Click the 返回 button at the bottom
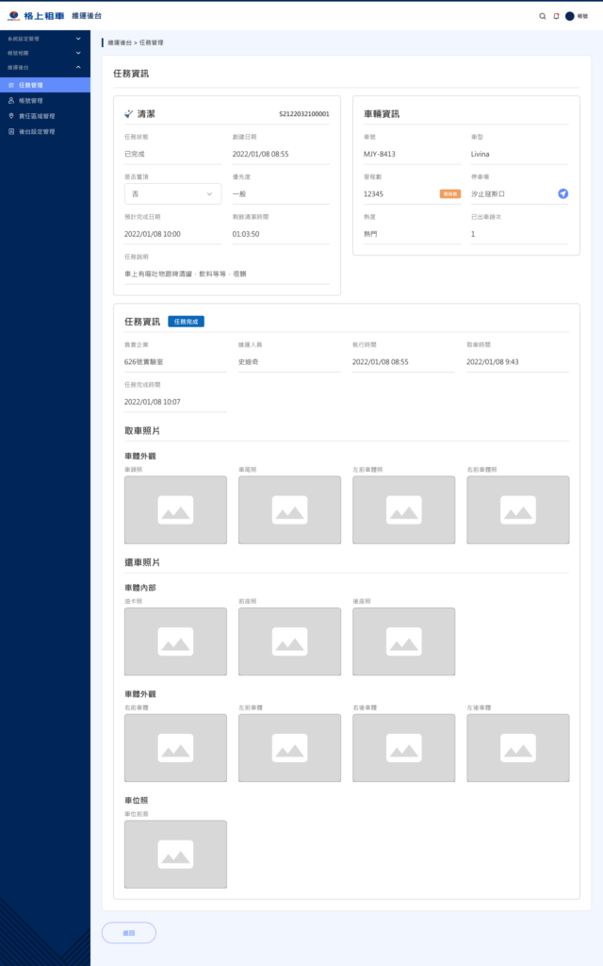Screen dimensions: 603x966 129,932
